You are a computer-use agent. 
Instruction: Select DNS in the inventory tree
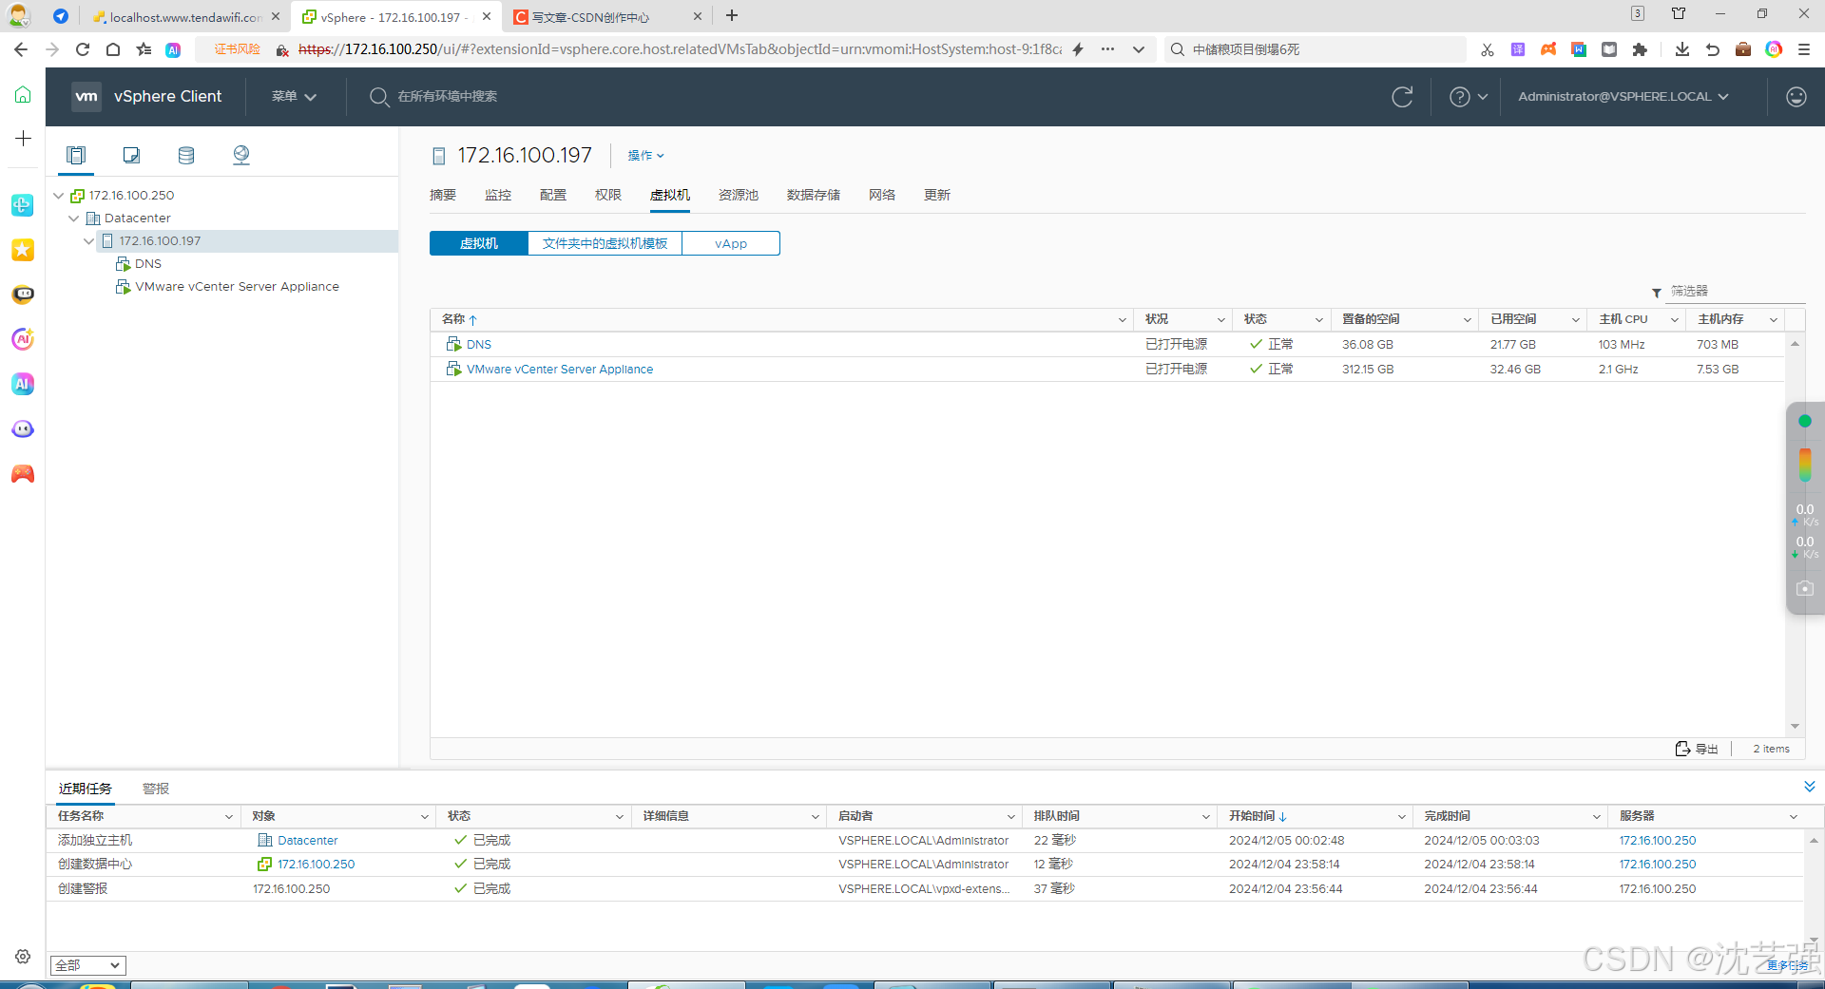[x=148, y=264]
